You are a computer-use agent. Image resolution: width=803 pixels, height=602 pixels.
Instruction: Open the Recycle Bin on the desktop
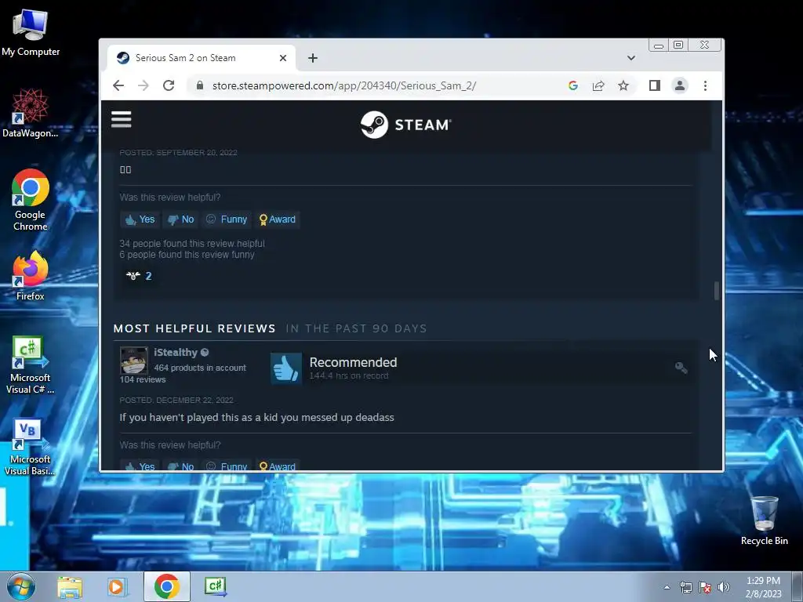[x=764, y=520]
